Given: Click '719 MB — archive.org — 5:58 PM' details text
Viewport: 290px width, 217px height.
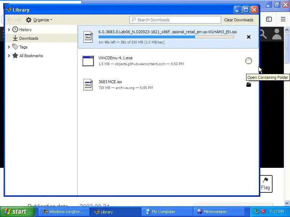Looking at the screenshot, I should click(x=125, y=88).
